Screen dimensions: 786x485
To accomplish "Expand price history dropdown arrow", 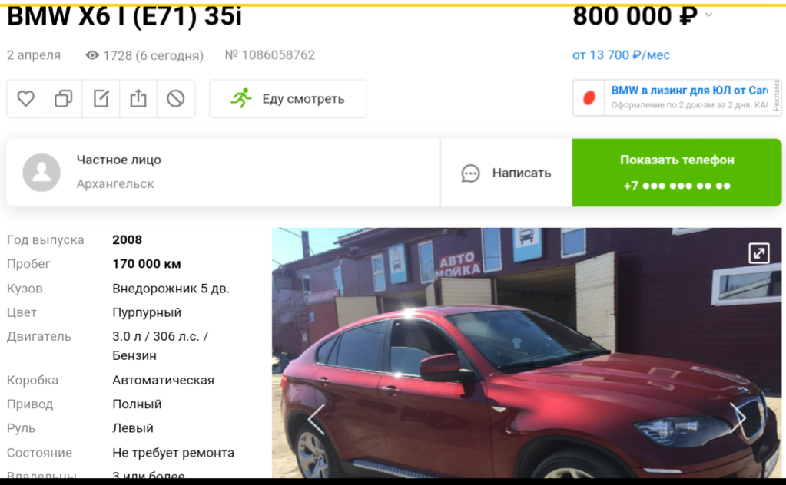I will (709, 15).
